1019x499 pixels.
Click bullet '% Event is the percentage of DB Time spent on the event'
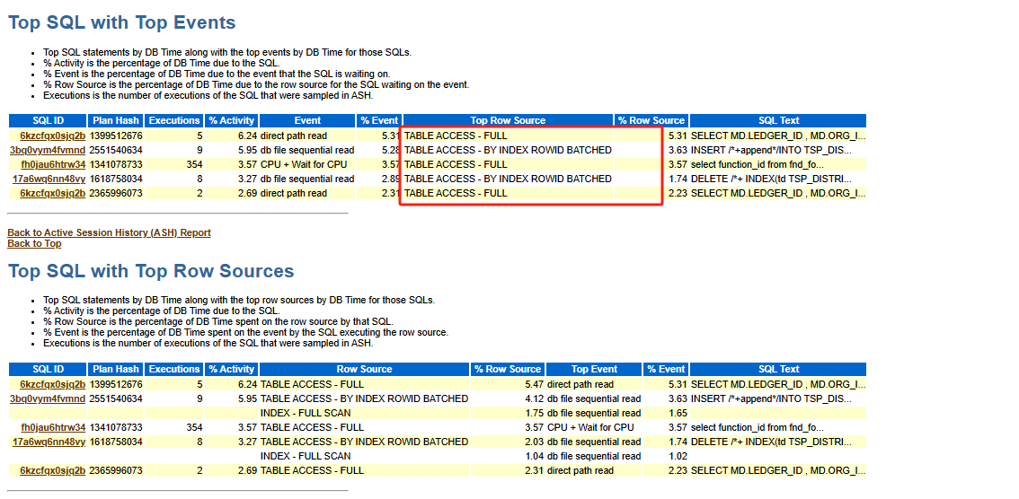tap(245, 332)
